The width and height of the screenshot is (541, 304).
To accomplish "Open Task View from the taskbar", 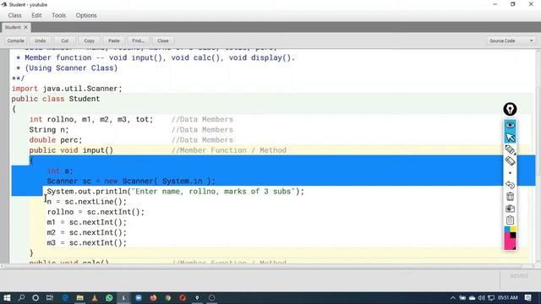I will coord(50,297).
